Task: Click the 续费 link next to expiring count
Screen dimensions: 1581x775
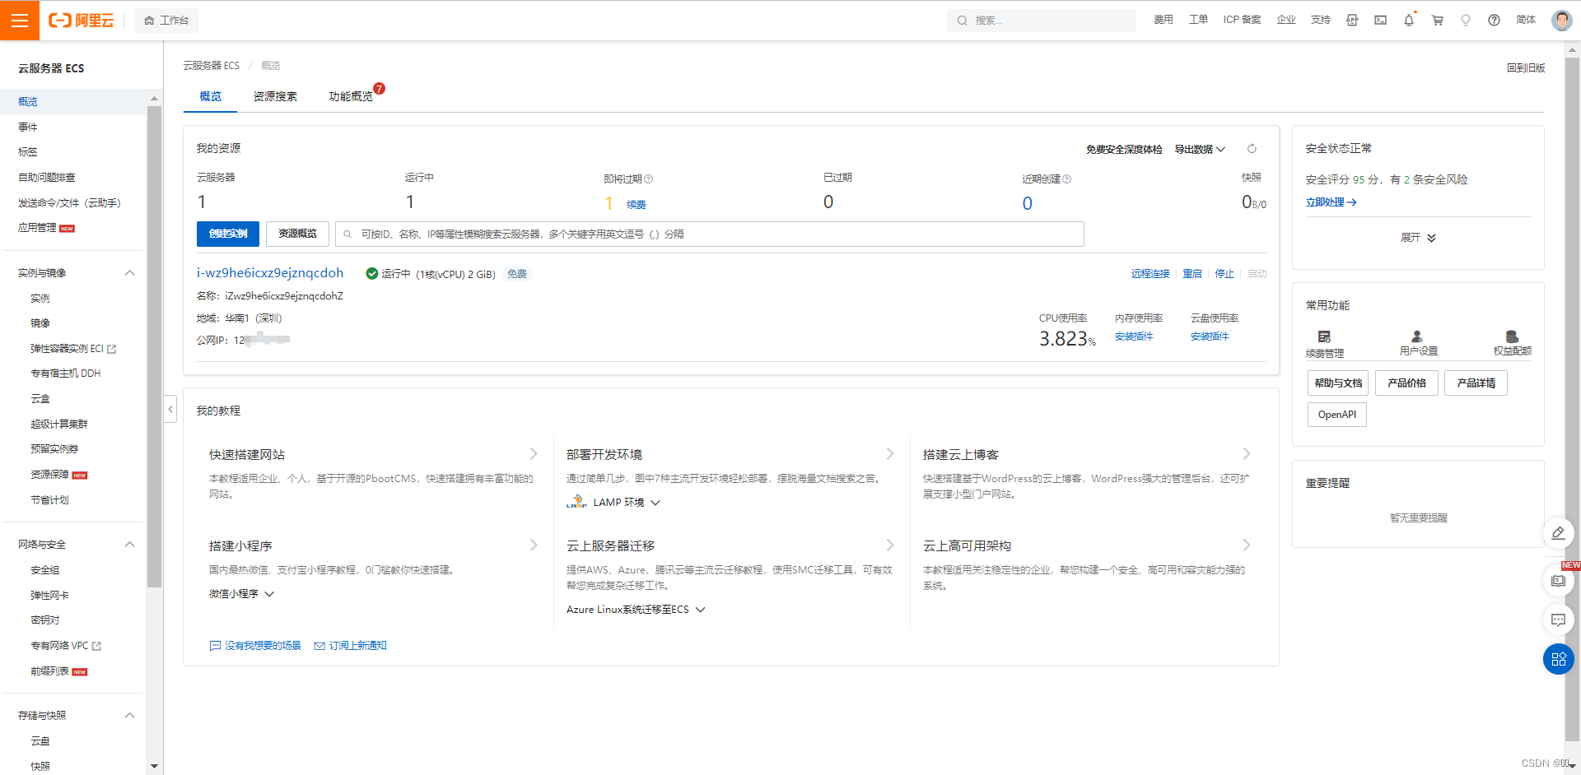Action: [x=636, y=205]
